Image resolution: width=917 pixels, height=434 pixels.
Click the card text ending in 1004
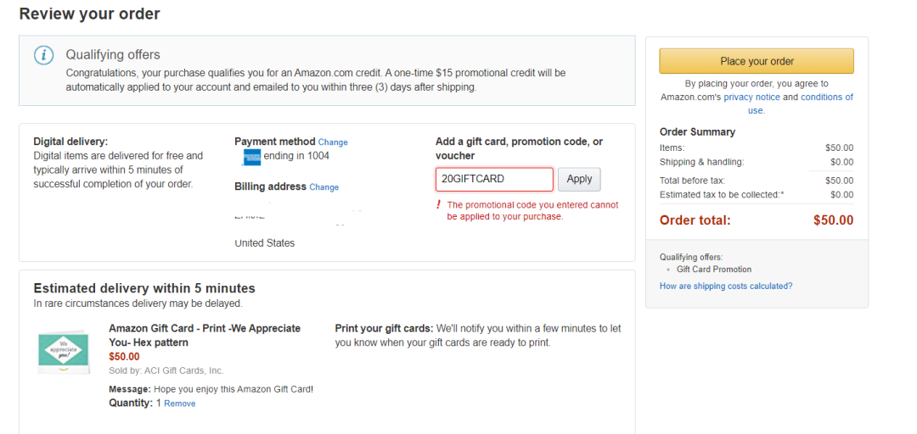[x=296, y=156]
